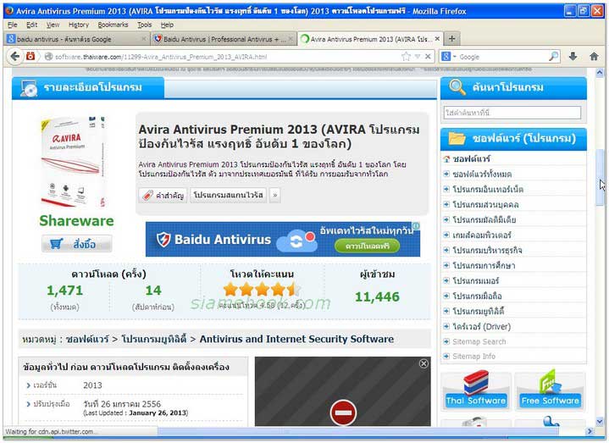The width and height of the screenshot is (609, 443).
Task: Stop page loading with the X button
Action: 428,57
